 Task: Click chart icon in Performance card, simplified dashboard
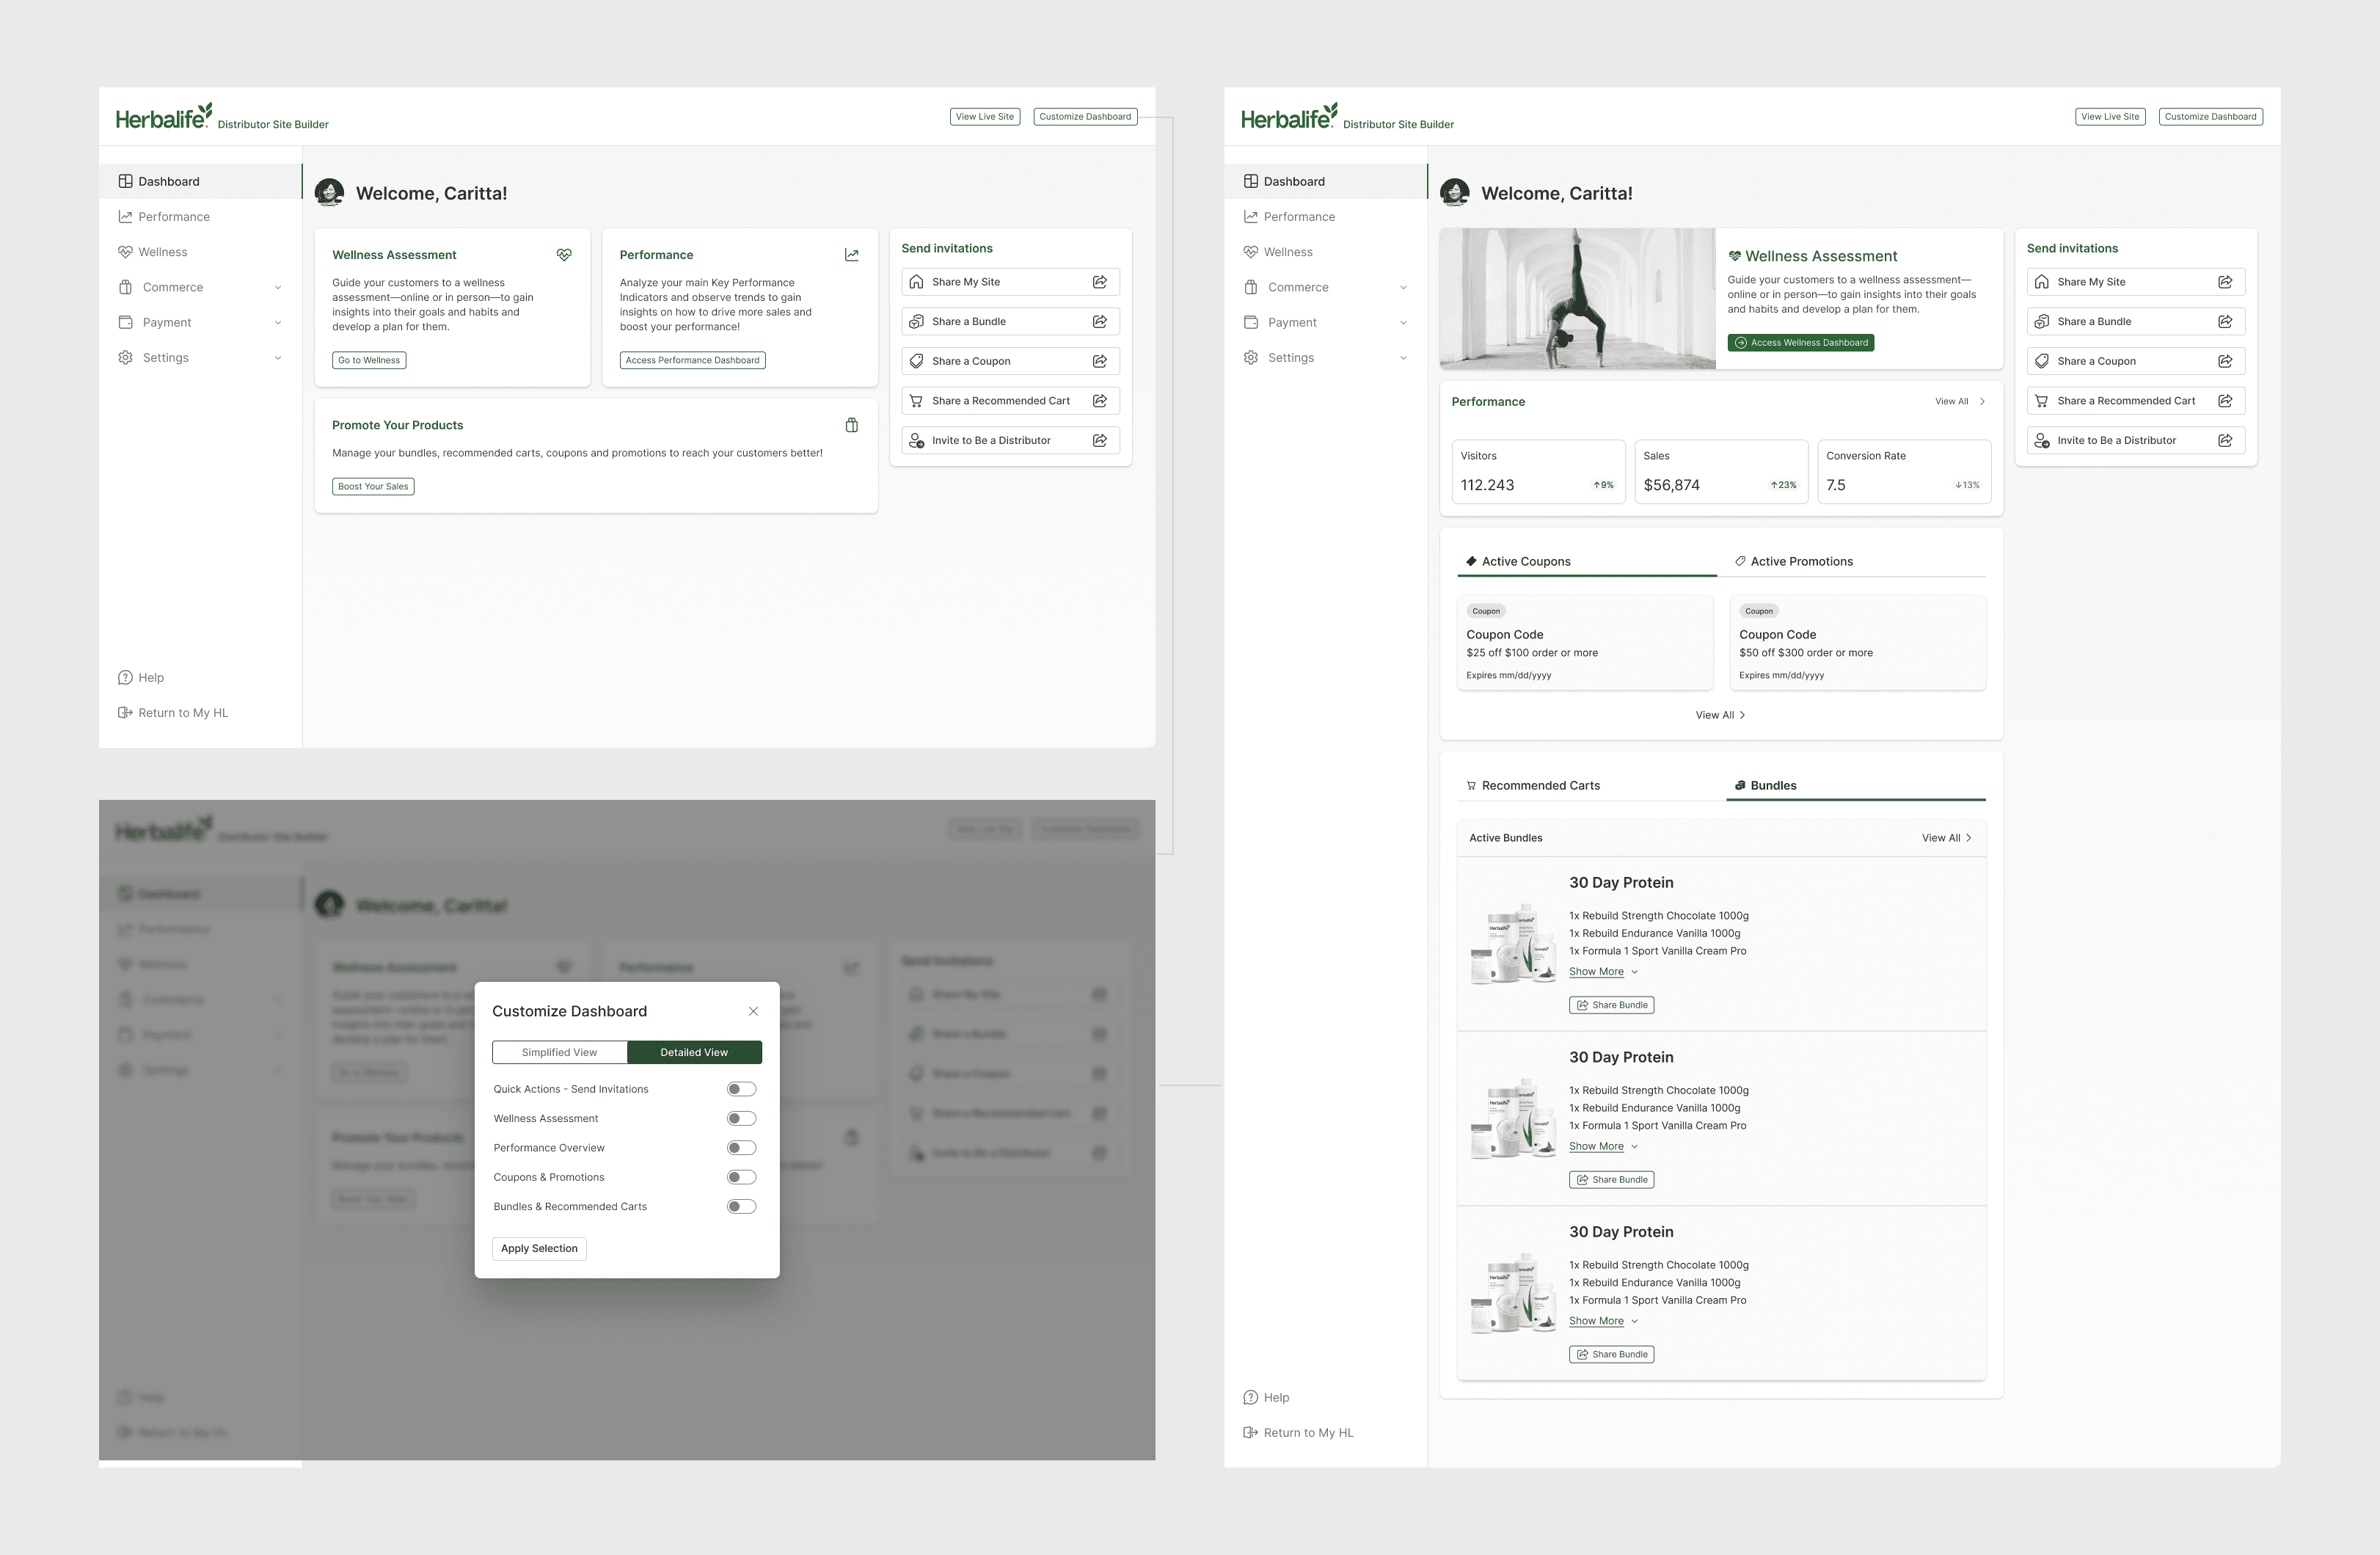[x=851, y=255]
